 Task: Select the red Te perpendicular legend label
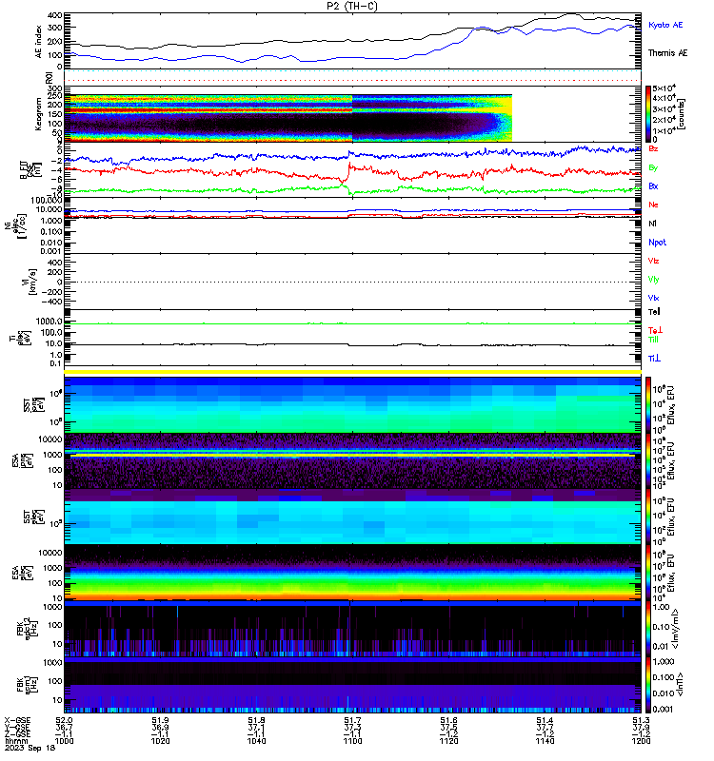(x=655, y=330)
